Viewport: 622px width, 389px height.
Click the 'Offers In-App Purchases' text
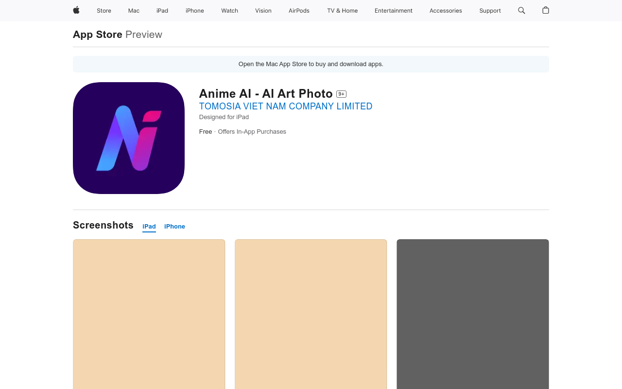[x=252, y=132]
